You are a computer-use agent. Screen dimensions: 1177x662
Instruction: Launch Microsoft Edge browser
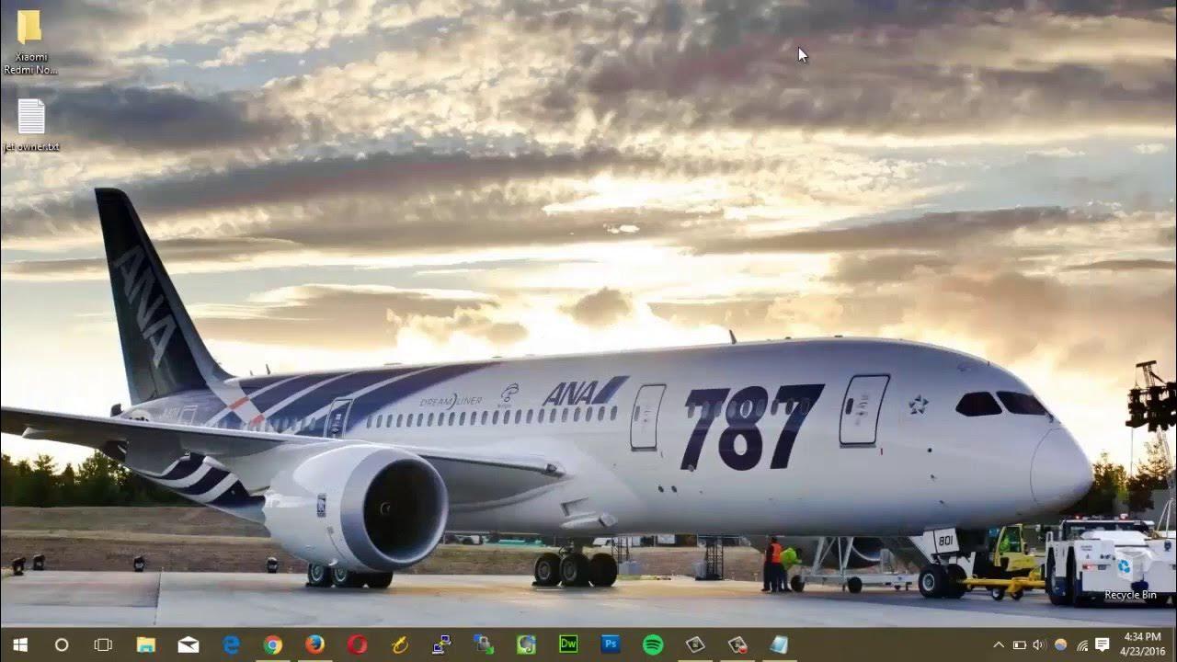click(x=231, y=645)
